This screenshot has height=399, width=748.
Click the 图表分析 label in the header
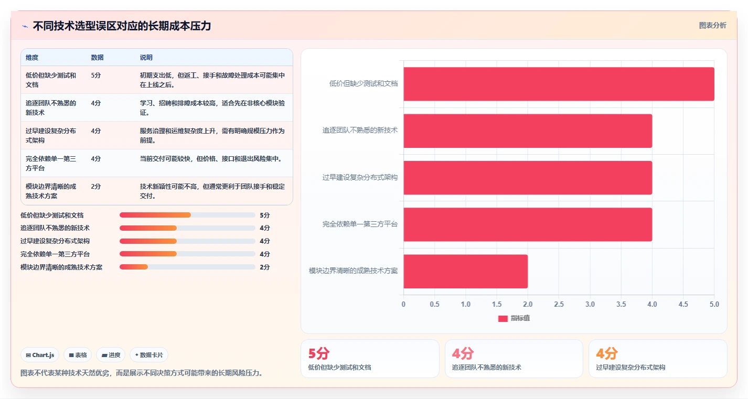click(713, 25)
